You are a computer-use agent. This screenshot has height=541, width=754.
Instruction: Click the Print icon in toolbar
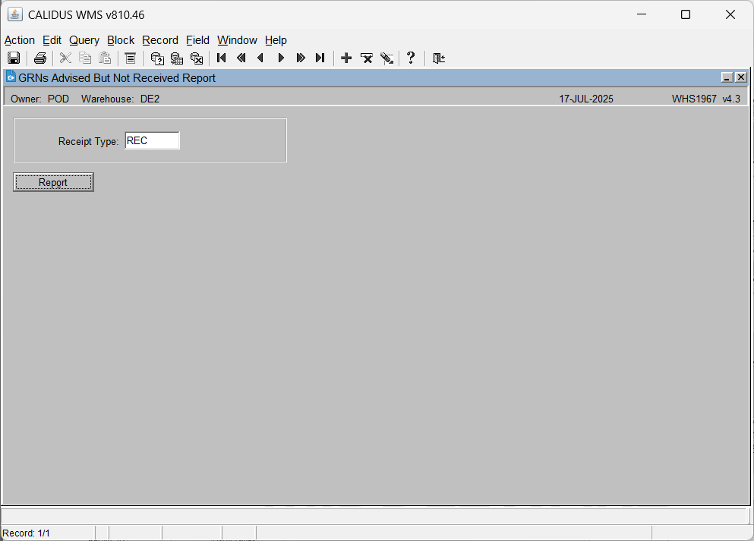[x=40, y=58]
